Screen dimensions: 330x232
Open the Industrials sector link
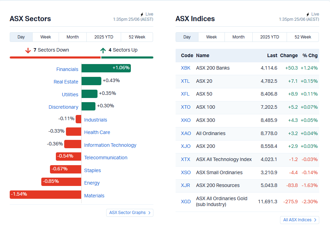click(x=95, y=120)
